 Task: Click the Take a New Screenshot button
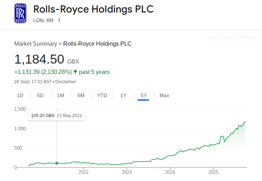(x=232, y=36)
